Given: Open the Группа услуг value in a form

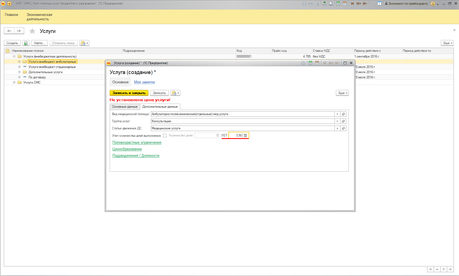Looking at the screenshot, I should point(343,121).
